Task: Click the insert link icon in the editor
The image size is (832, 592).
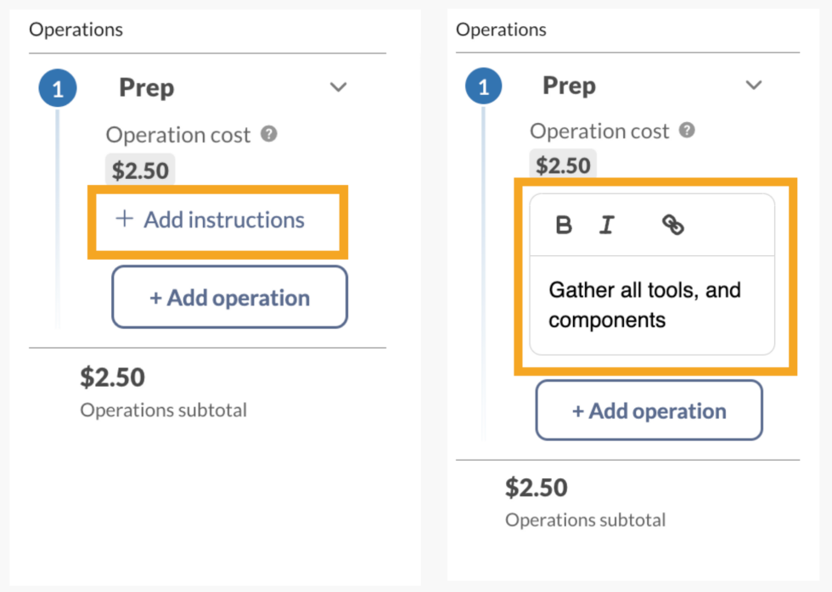Action: pyautogui.click(x=673, y=225)
